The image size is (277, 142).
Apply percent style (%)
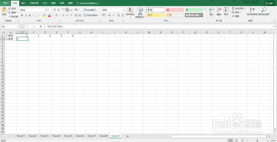pyautogui.click(x=109, y=15)
